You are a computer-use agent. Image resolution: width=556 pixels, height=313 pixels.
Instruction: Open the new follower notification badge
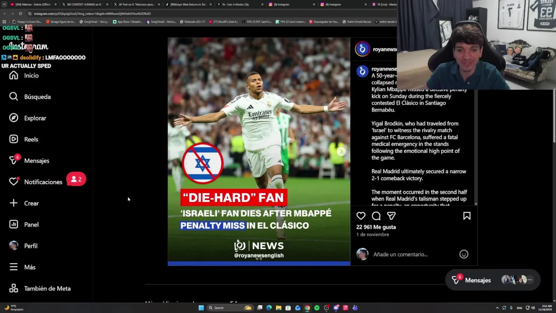76,179
